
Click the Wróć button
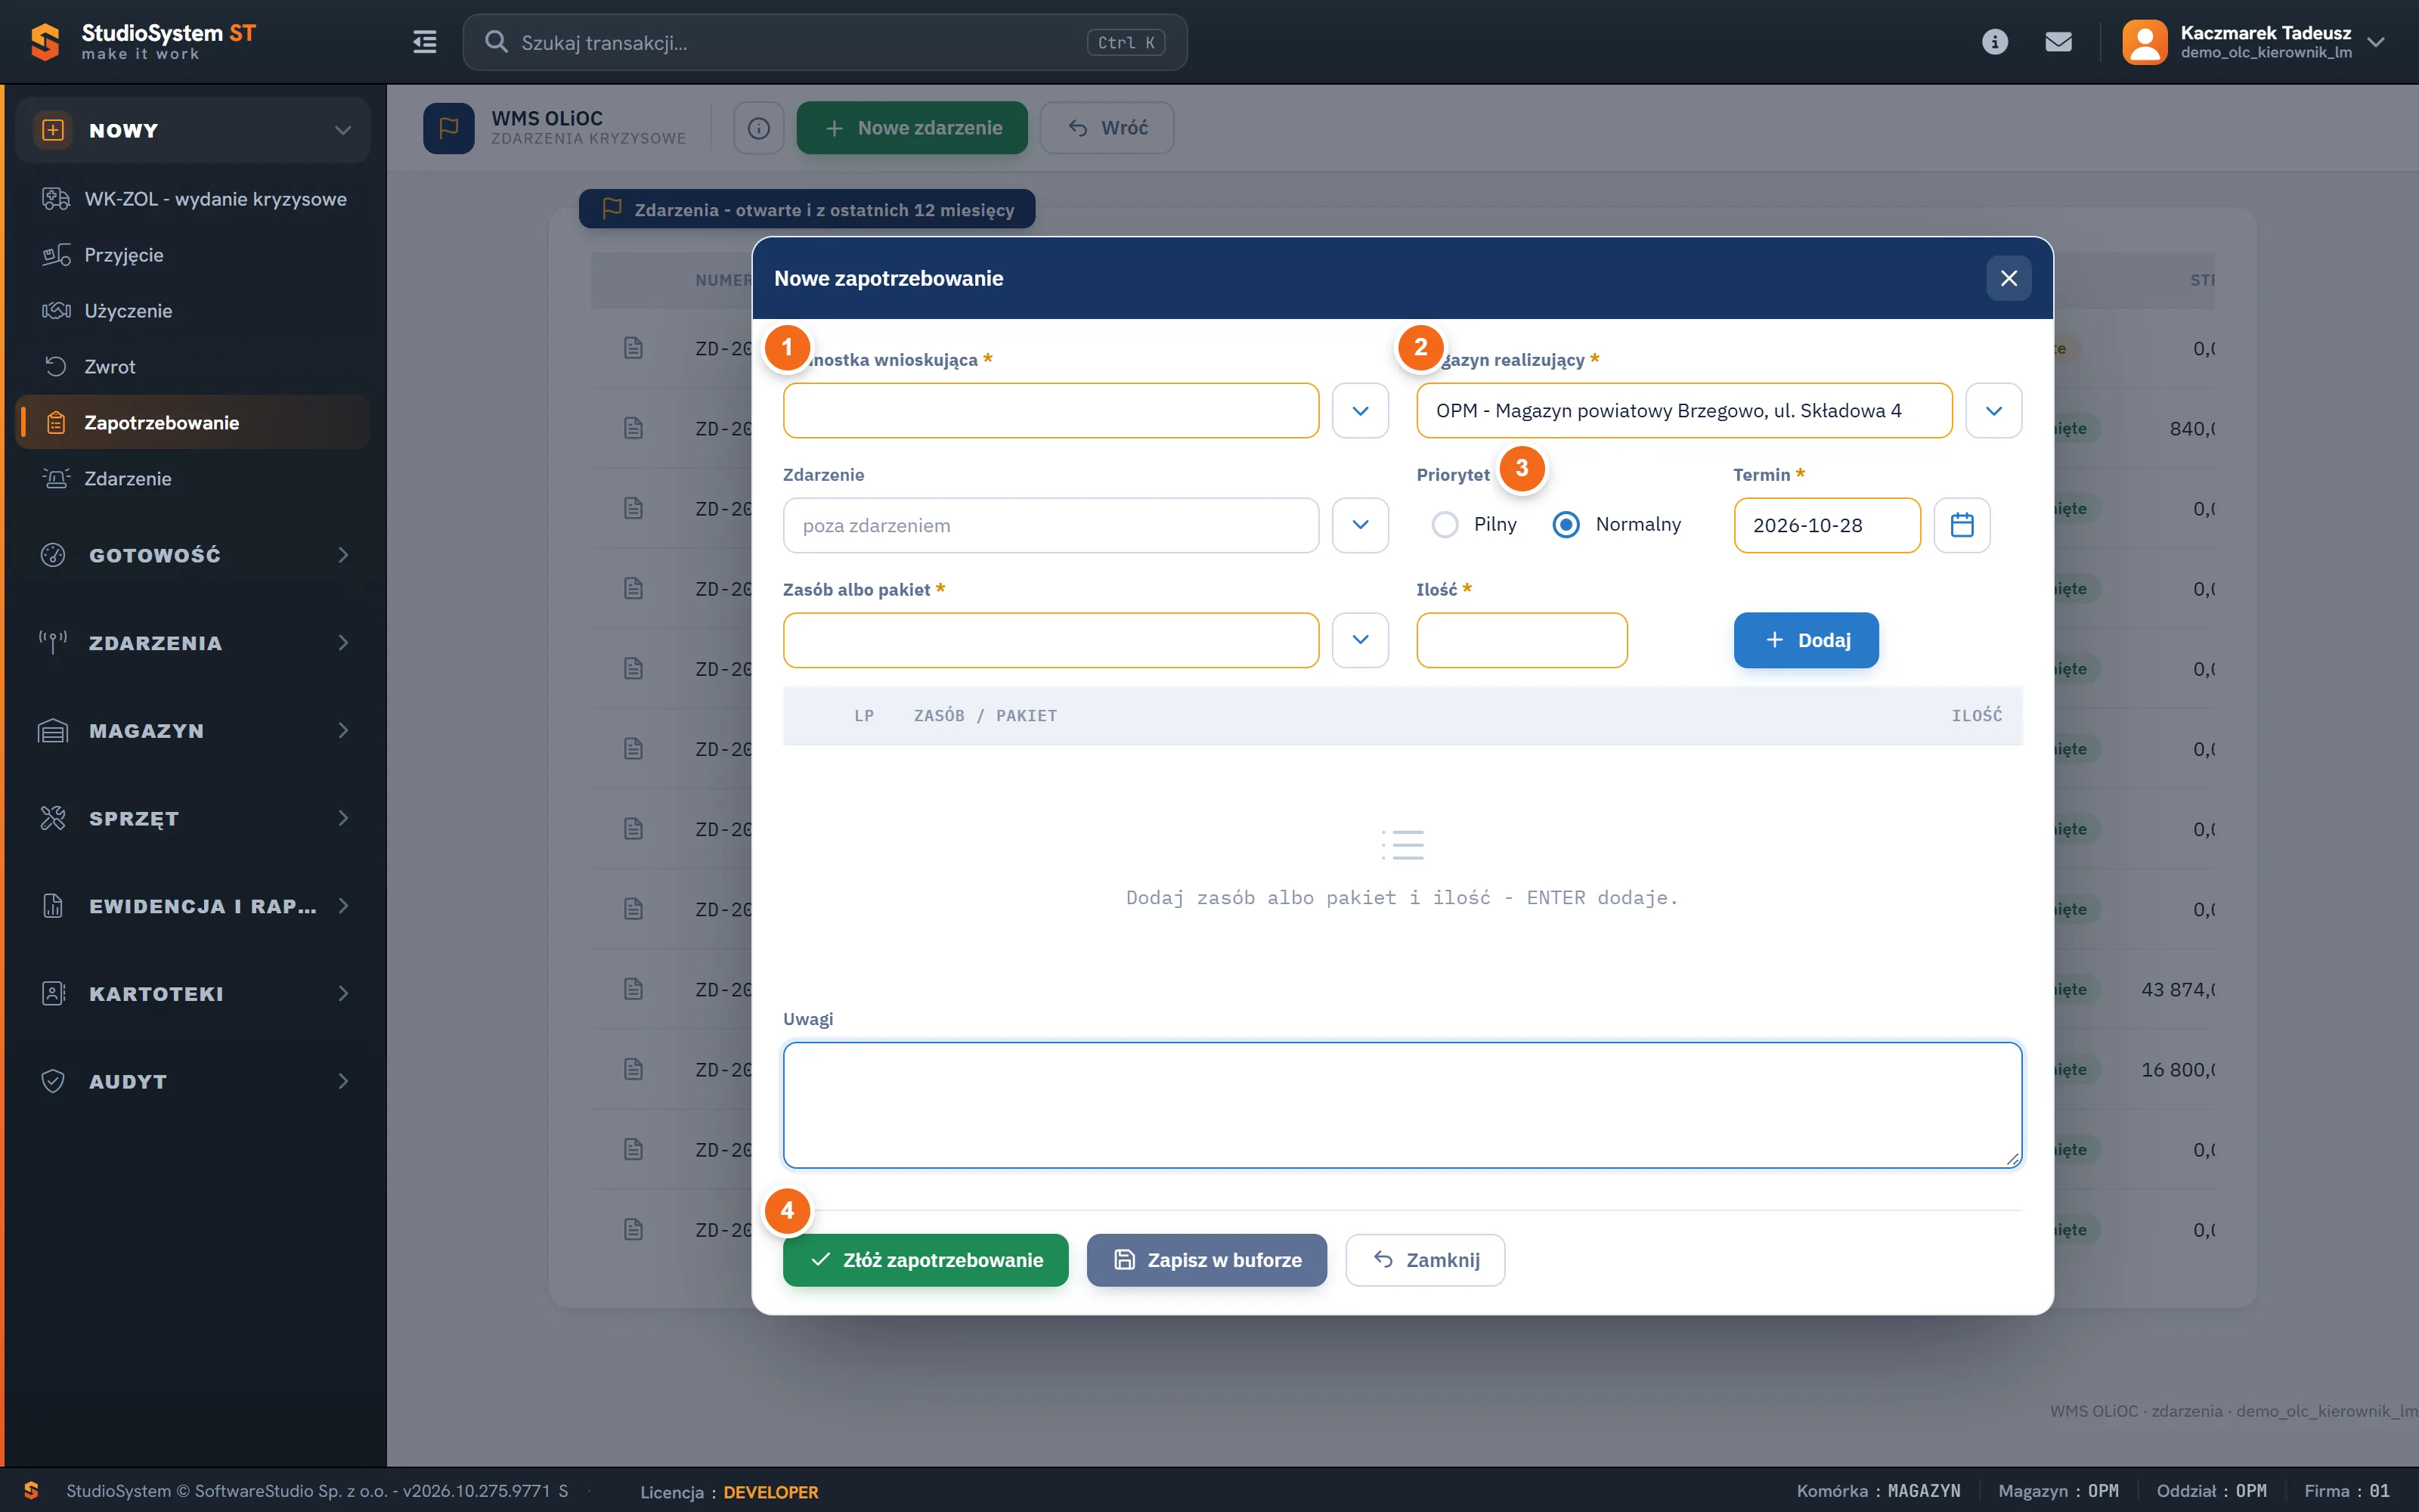(1107, 128)
